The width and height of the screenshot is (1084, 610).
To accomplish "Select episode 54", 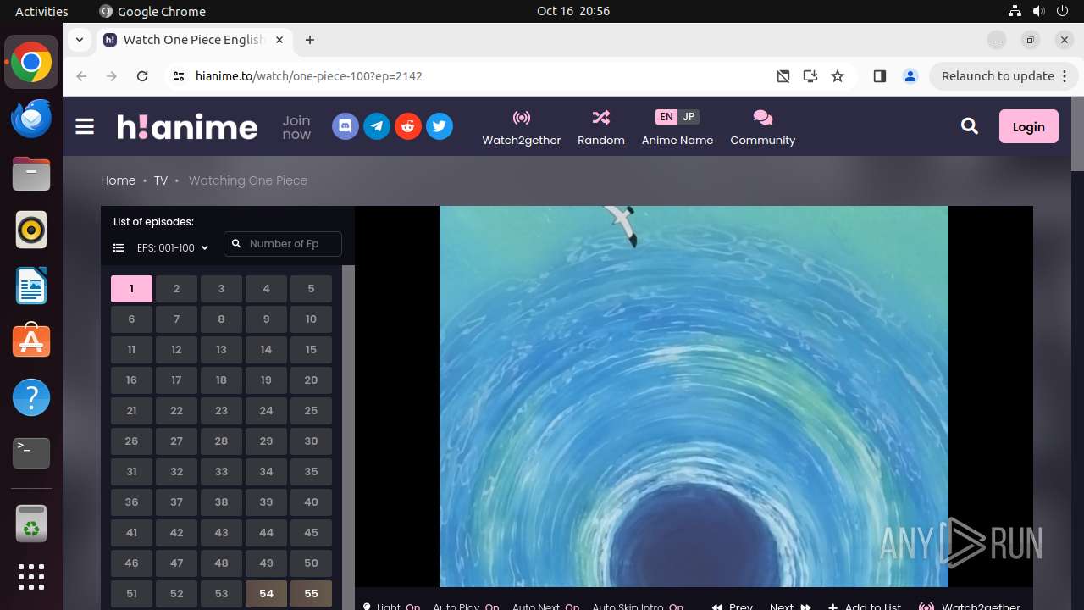I will (x=266, y=594).
